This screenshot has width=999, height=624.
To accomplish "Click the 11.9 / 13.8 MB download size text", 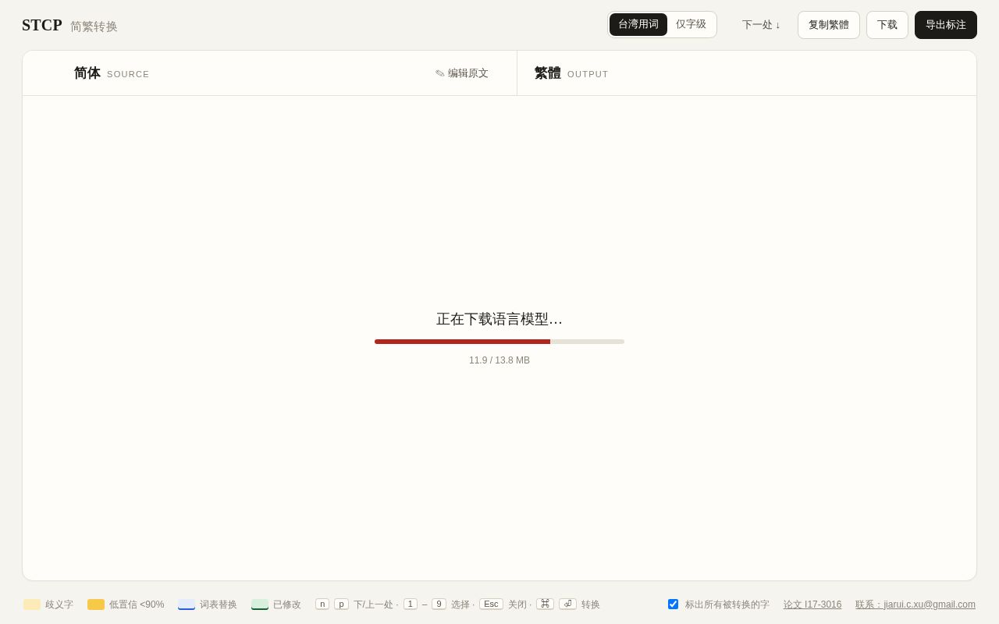I will click(x=499, y=360).
